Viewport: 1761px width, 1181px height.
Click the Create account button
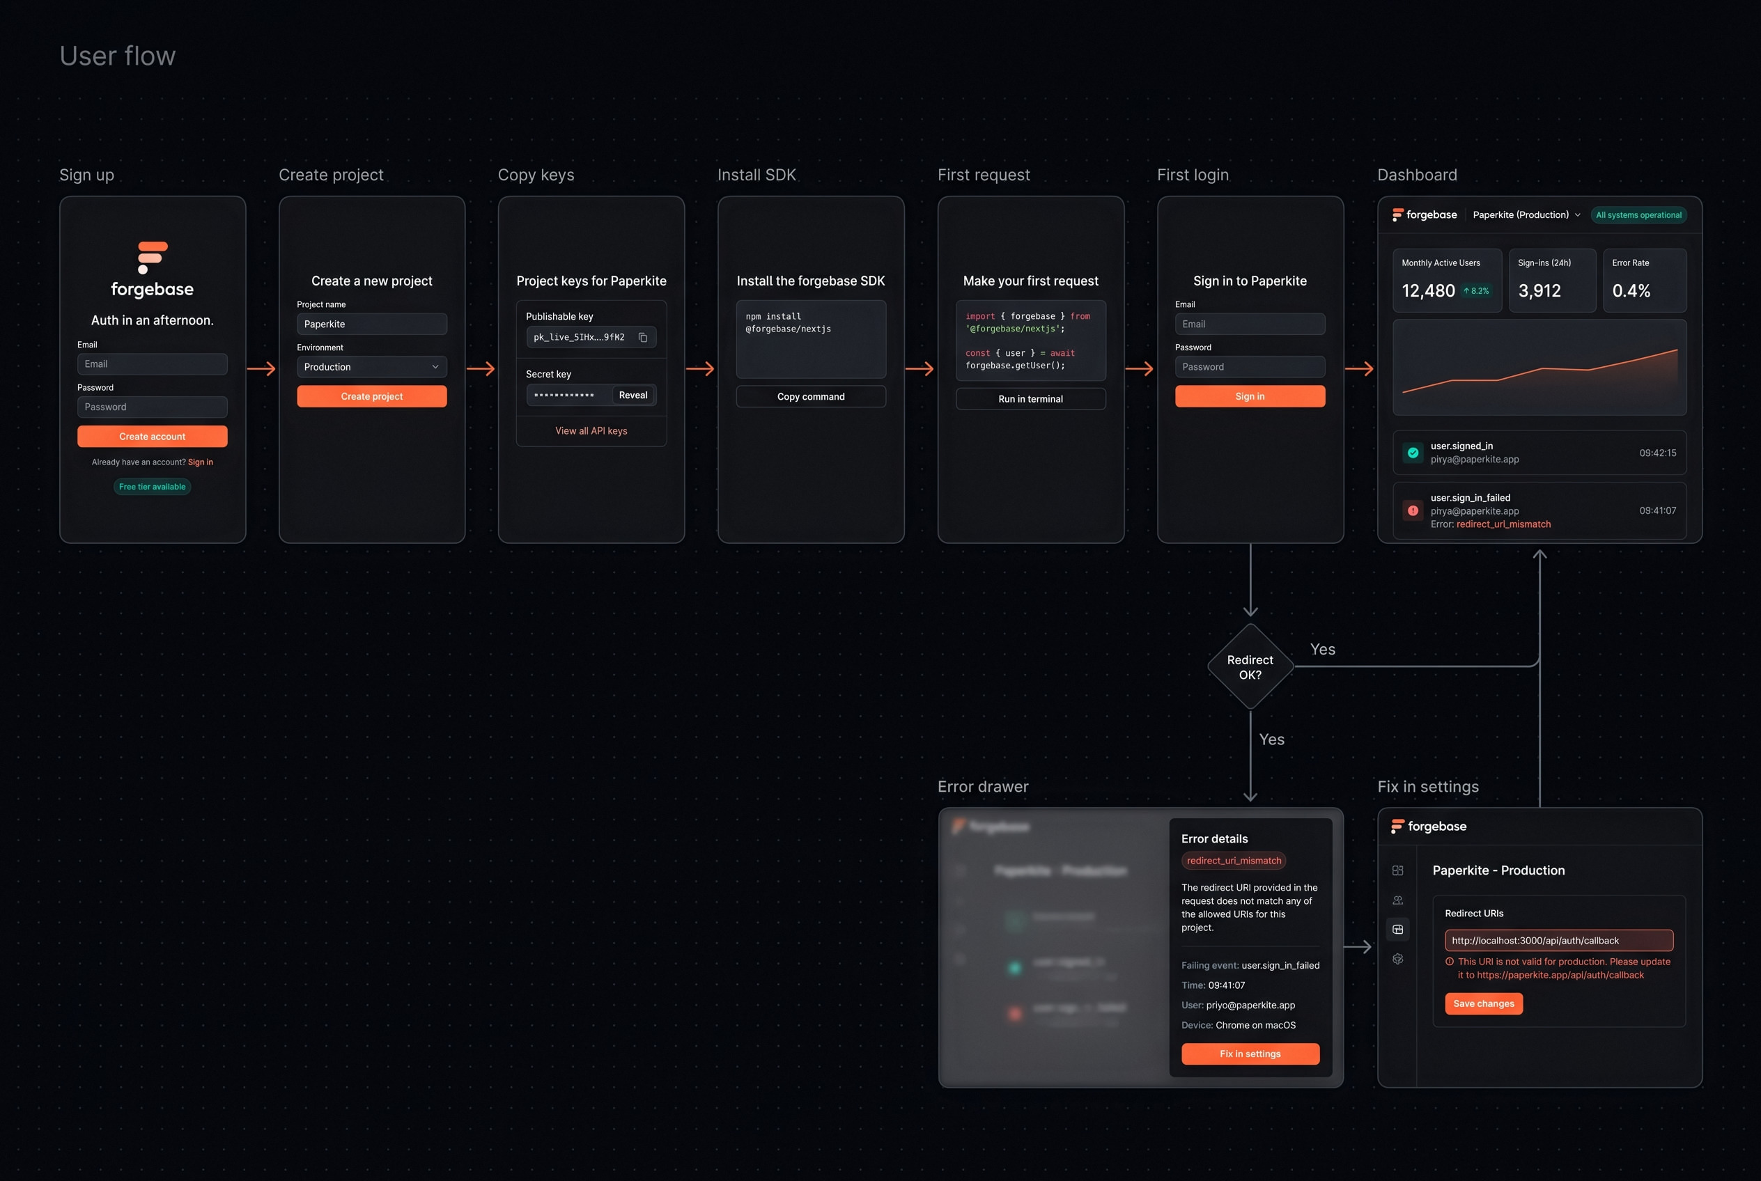point(153,436)
